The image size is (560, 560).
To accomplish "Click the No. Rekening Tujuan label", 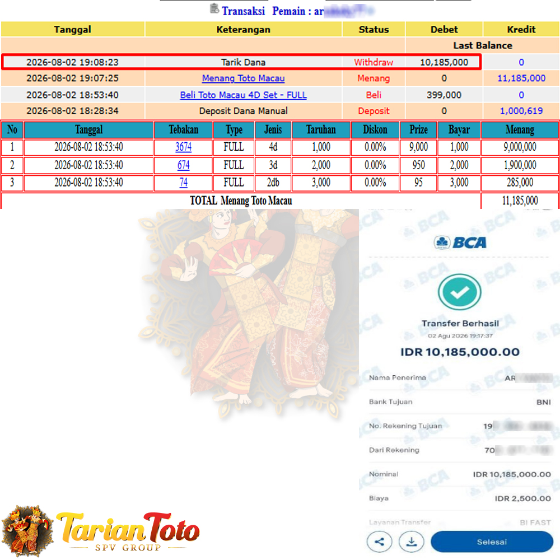I will (405, 426).
